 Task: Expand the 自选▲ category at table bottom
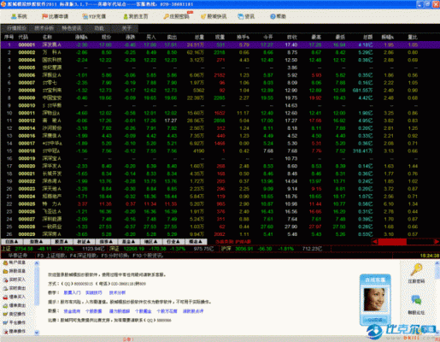(12, 242)
